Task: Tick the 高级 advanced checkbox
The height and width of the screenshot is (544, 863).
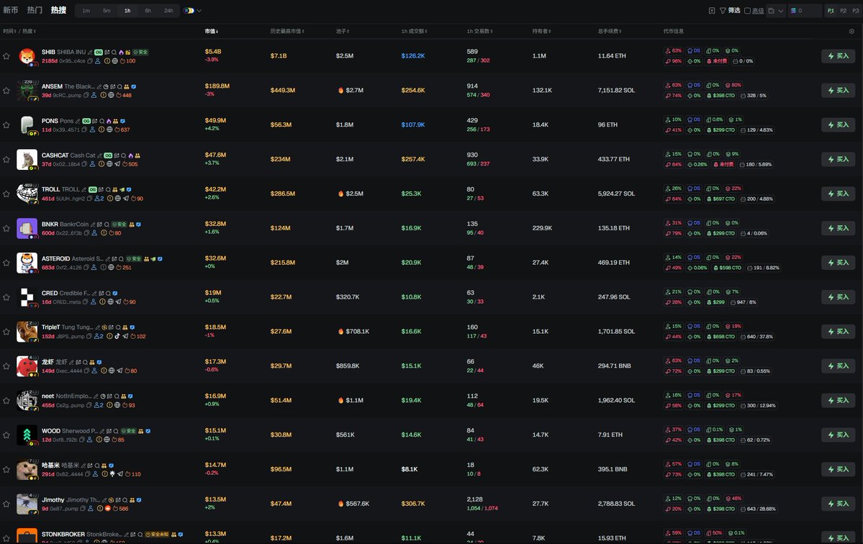Action: [747, 11]
